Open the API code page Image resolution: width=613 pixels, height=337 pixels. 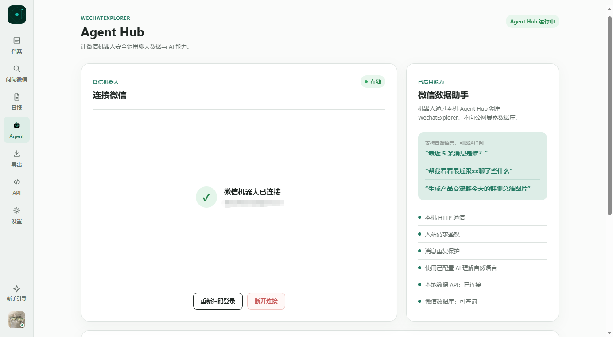[17, 187]
